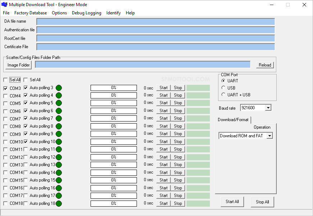Click the green status light next to Auto polling 17
The width and height of the screenshot is (313, 216).
coord(59,196)
